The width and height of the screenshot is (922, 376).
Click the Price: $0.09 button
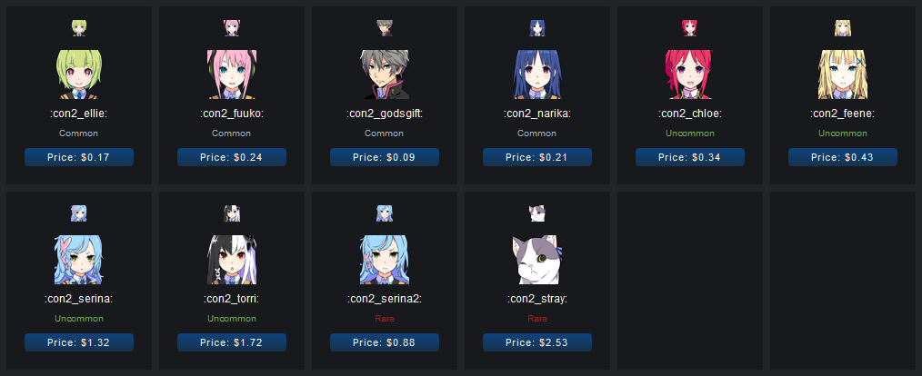[385, 157]
